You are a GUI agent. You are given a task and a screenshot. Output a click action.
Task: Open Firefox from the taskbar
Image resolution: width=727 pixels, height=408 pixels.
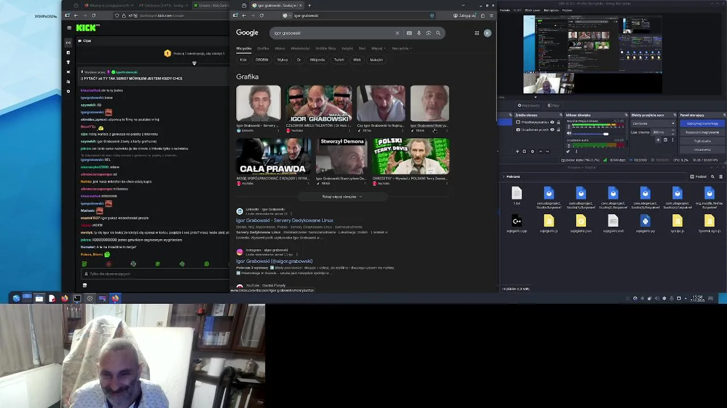click(x=64, y=298)
